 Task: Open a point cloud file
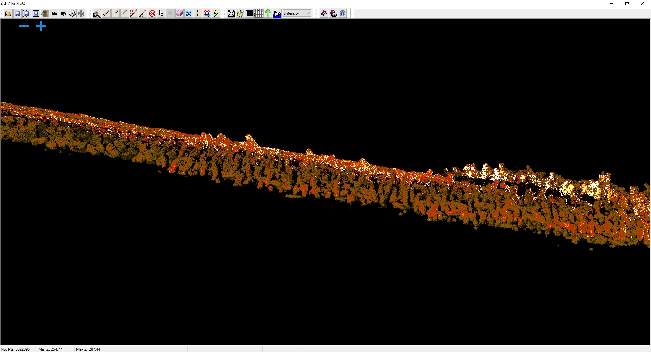coord(8,13)
